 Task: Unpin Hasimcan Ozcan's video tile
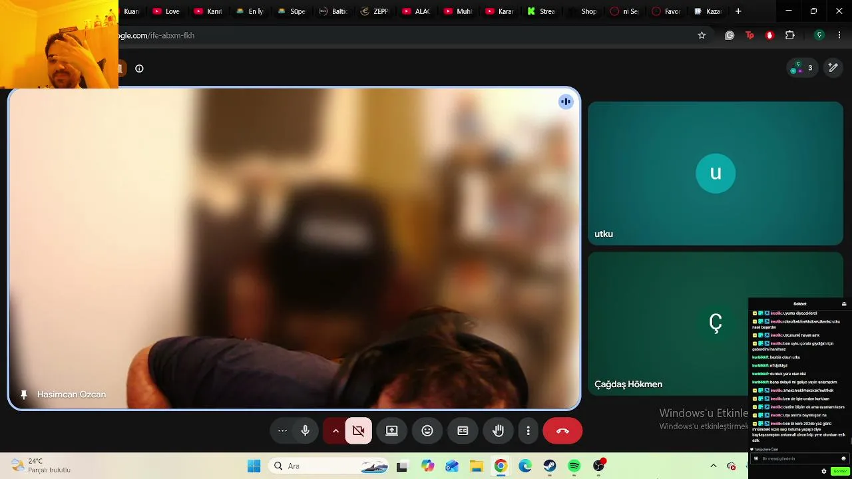[x=24, y=395]
